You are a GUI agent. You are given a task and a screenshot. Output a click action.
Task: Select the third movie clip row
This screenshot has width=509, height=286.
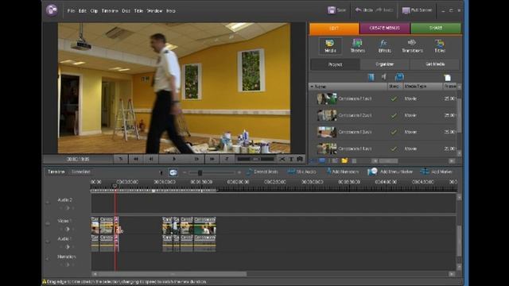point(383,132)
